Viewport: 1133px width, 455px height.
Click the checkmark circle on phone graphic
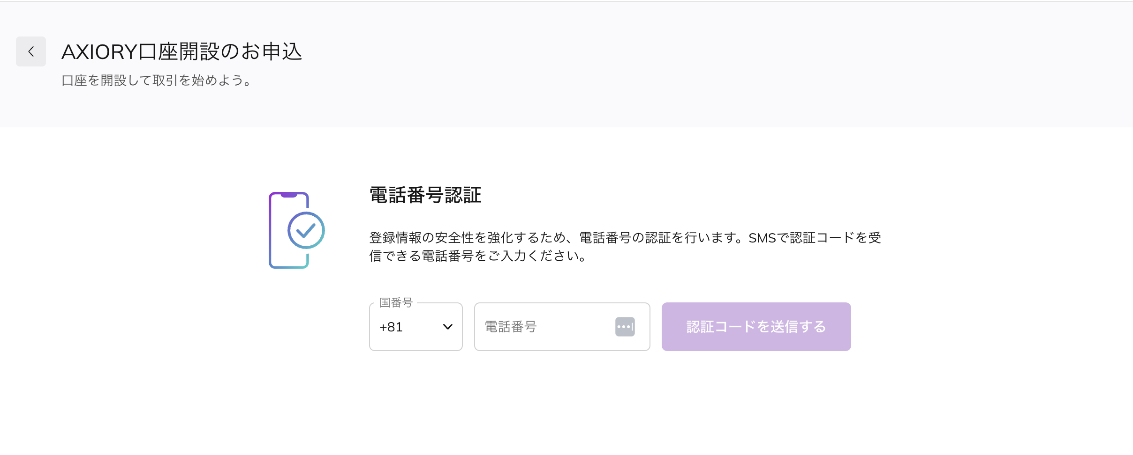pos(306,230)
